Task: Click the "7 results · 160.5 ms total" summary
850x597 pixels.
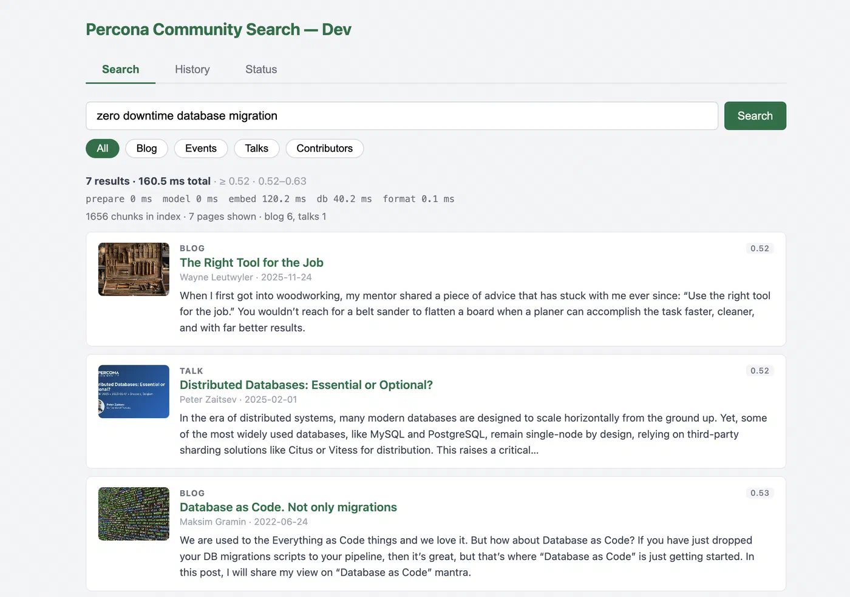Action: (148, 181)
